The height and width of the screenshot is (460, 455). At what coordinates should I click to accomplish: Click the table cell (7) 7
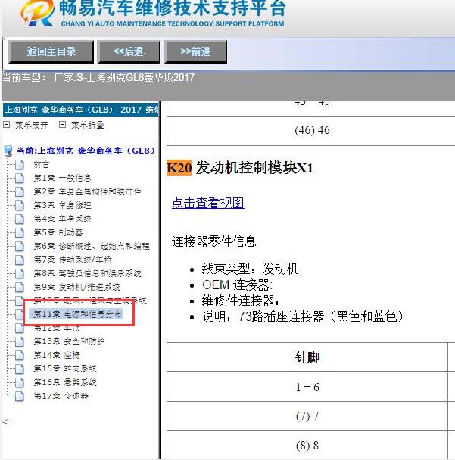point(307,416)
